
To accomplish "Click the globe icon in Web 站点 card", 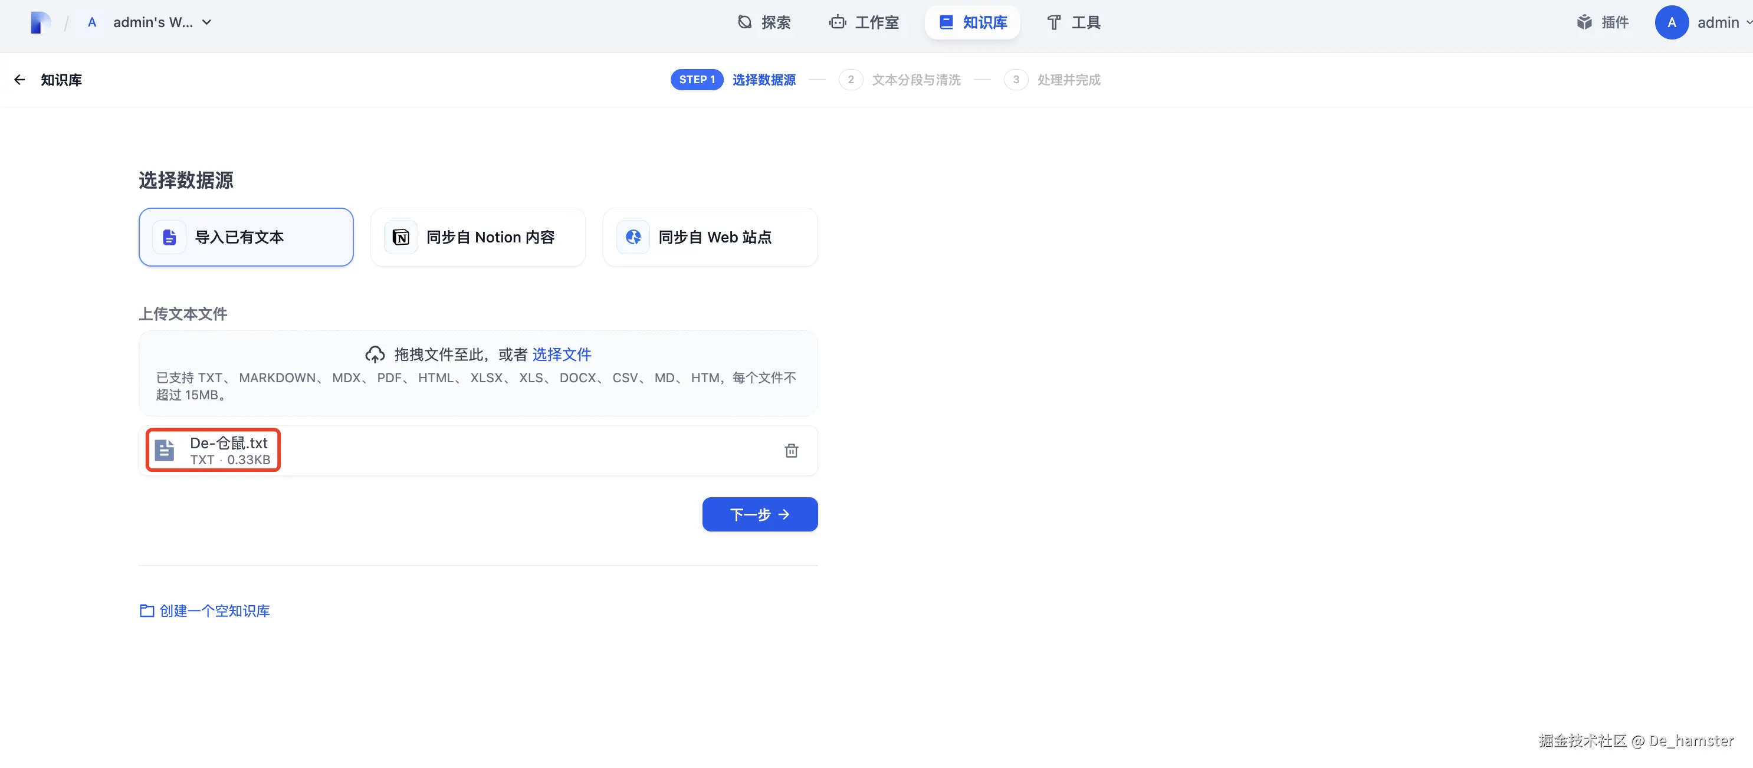I will pyautogui.click(x=633, y=237).
